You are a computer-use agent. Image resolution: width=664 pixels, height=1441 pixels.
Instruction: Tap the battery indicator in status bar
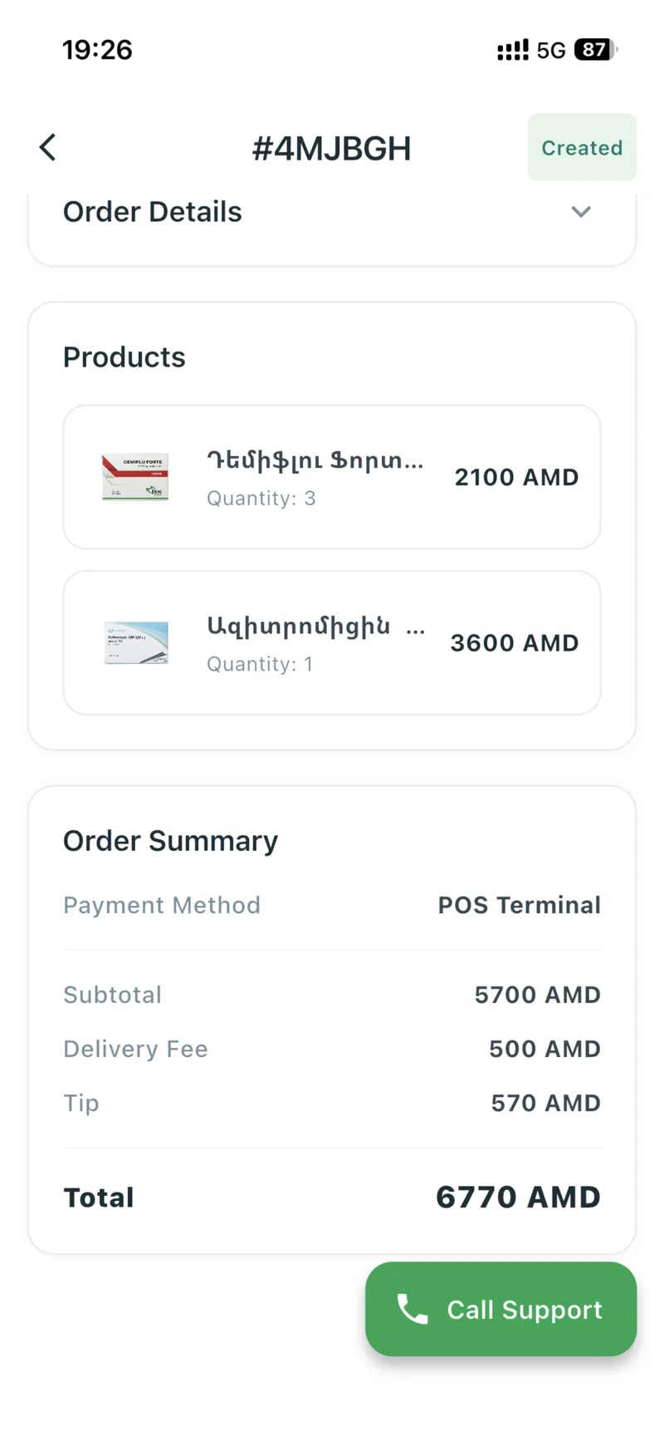coord(595,50)
